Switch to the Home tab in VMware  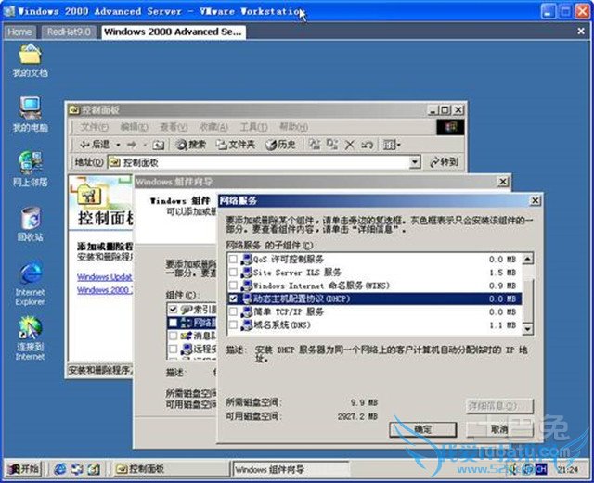pyautogui.click(x=19, y=32)
